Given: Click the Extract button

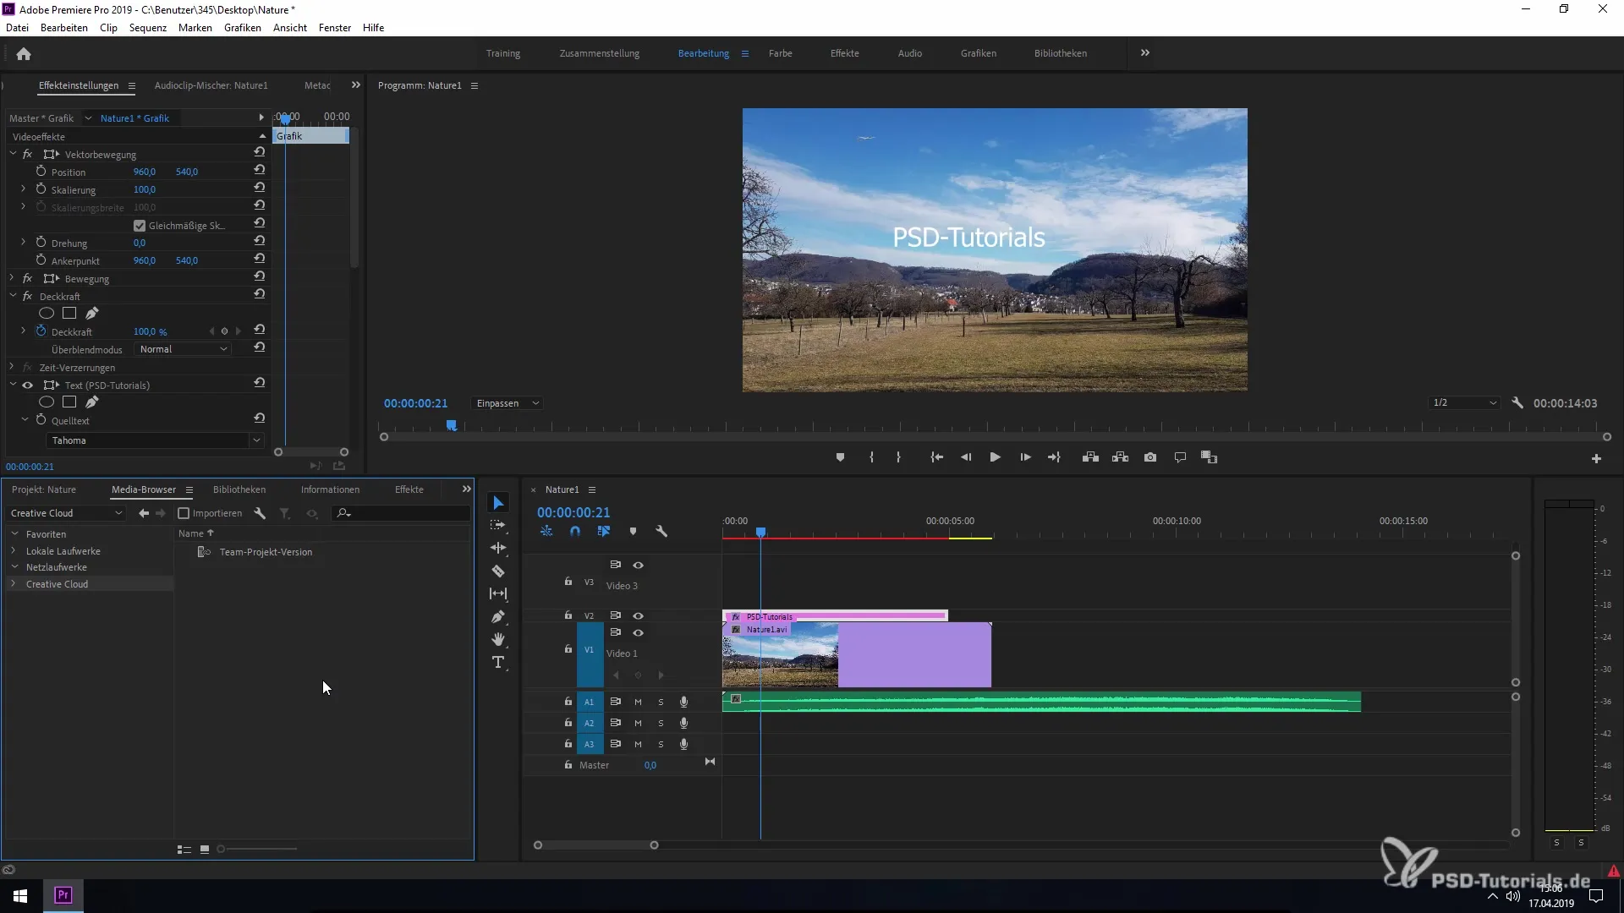Looking at the screenshot, I should pos(1120,457).
